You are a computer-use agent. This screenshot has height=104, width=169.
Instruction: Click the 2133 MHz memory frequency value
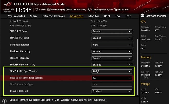(x=146, y=66)
